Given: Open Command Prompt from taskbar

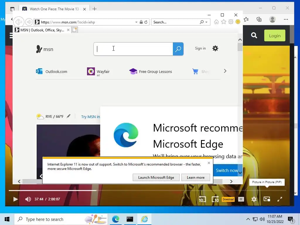Looking at the screenshot, I should point(130,219).
